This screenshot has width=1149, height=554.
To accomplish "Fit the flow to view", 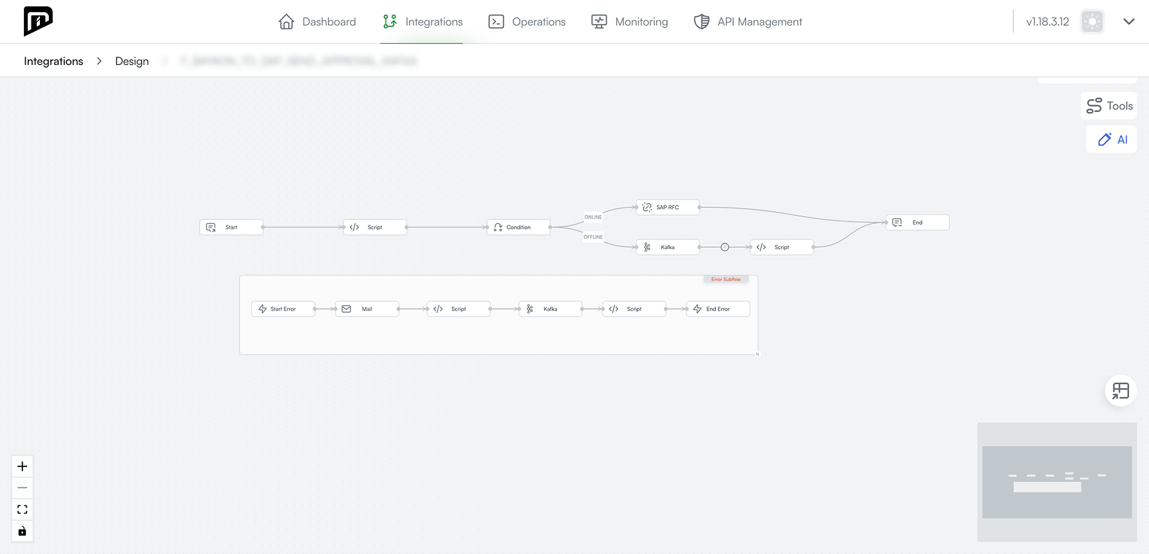I will [x=22, y=510].
